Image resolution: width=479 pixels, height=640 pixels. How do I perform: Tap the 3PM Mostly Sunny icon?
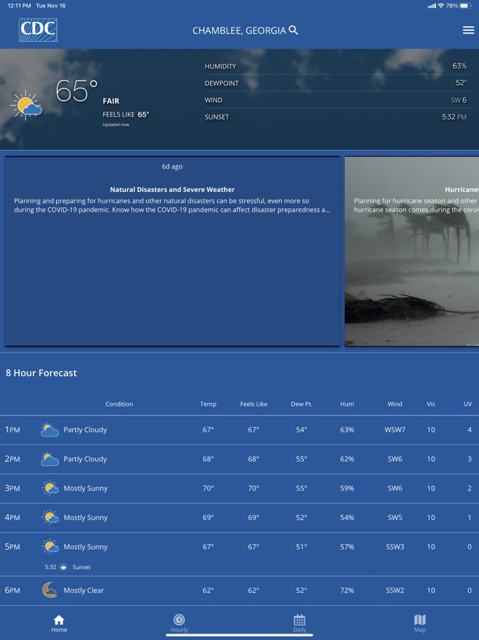pyautogui.click(x=49, y=489)
